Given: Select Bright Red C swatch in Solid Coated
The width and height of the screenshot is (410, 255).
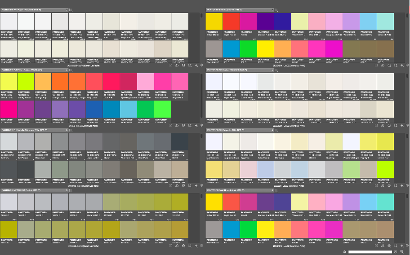Looking at the screenshot, I should click(231, 22).
